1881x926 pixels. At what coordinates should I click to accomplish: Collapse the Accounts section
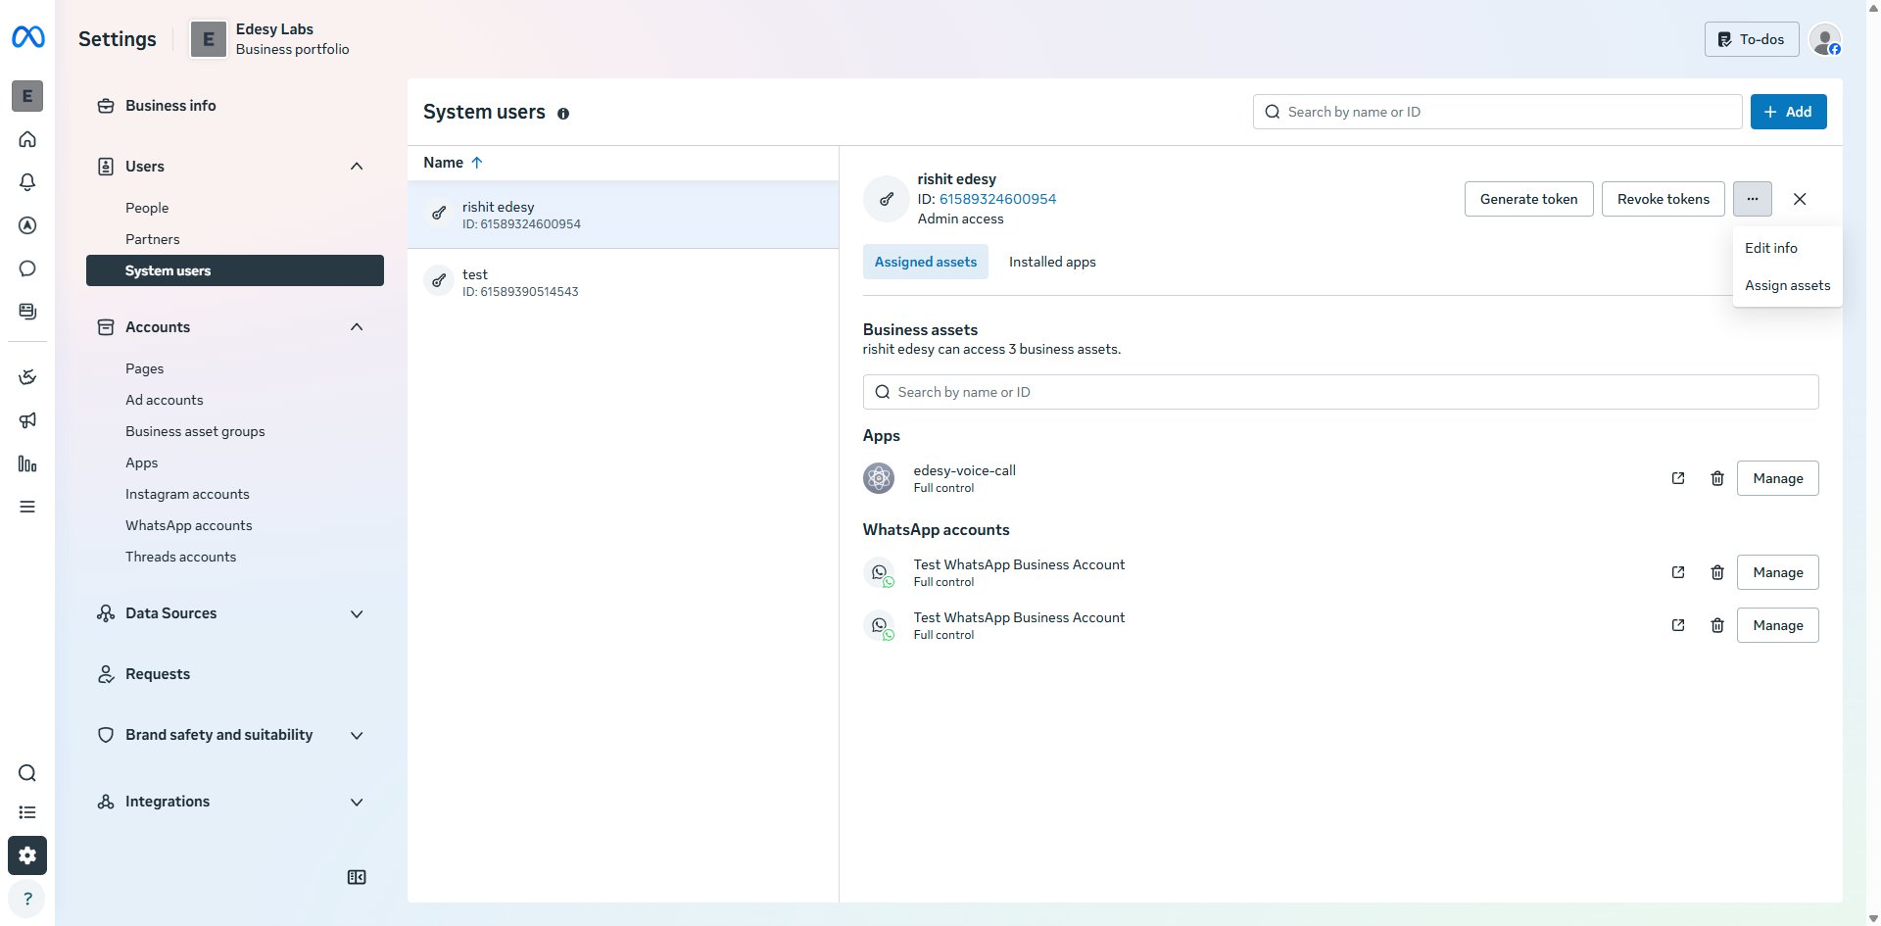pos(357,327)
